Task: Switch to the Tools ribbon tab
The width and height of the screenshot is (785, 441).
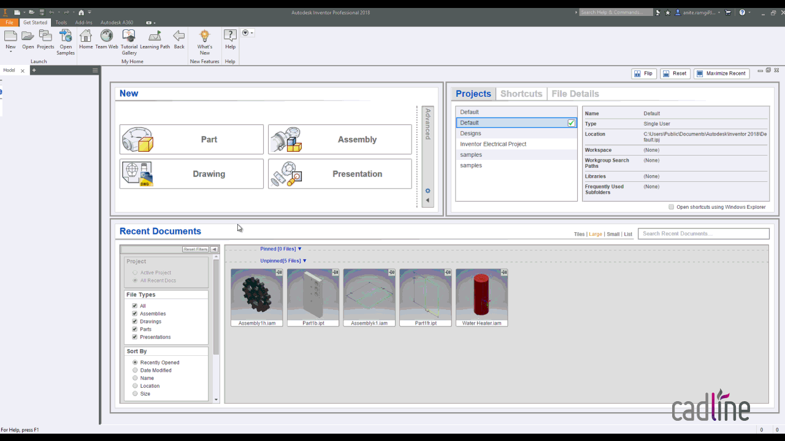Action: coord(61,23)
